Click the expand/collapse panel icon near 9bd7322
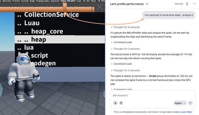 pos(187,4)
